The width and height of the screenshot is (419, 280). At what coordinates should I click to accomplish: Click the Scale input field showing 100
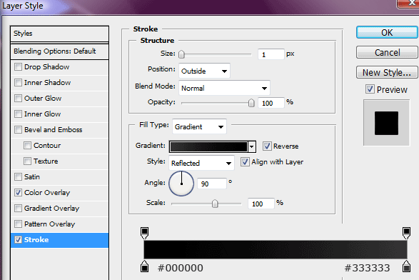[x=261, y=204]
